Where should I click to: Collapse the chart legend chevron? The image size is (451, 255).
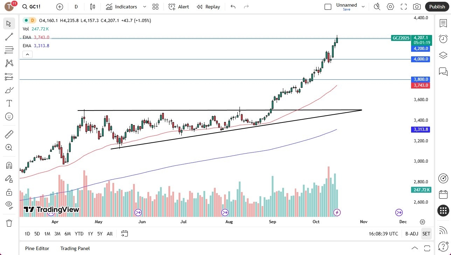click(27, 54)
